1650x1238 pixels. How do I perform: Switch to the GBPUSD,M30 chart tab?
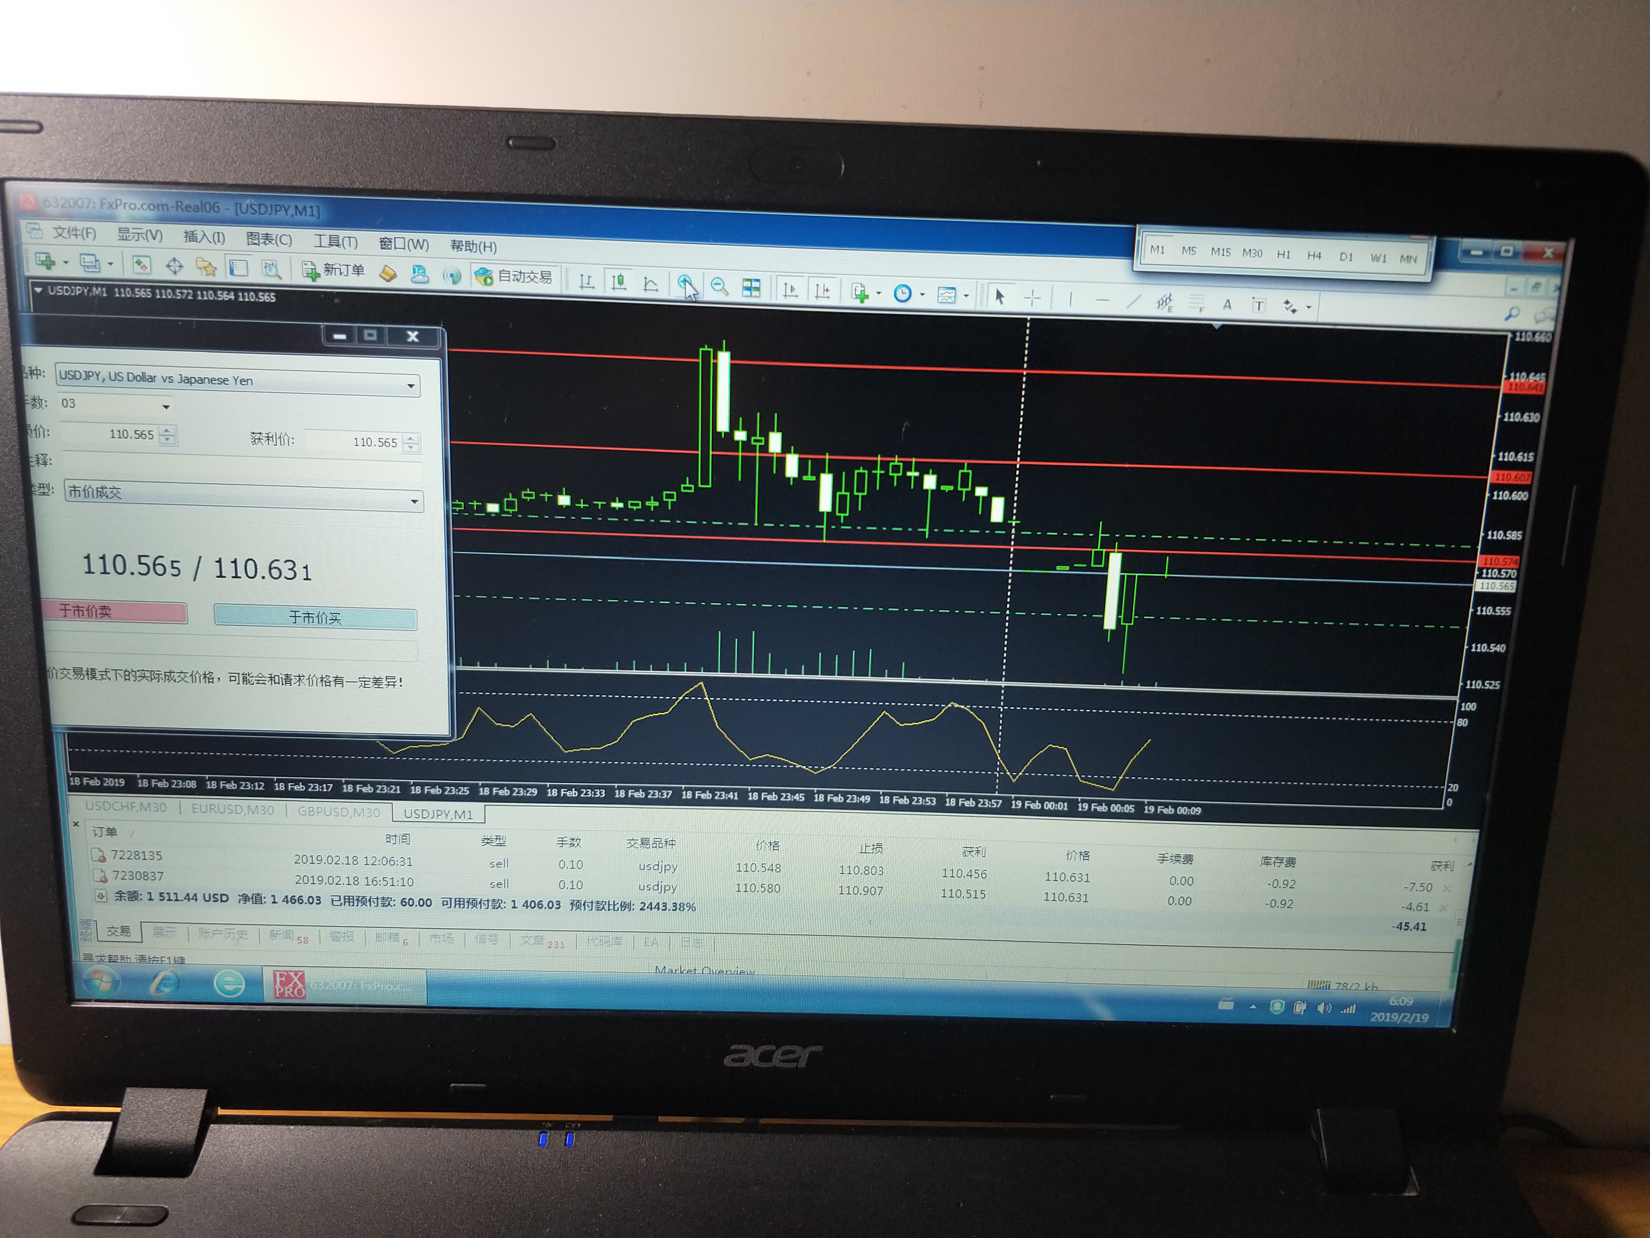pos(339,812)
